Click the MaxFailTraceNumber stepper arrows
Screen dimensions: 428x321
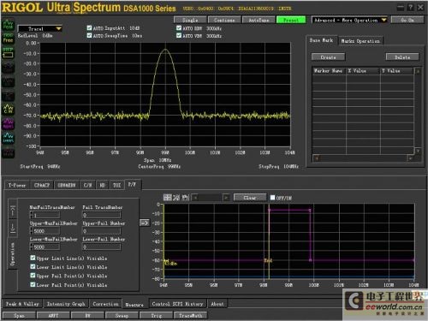pos(32,215)
